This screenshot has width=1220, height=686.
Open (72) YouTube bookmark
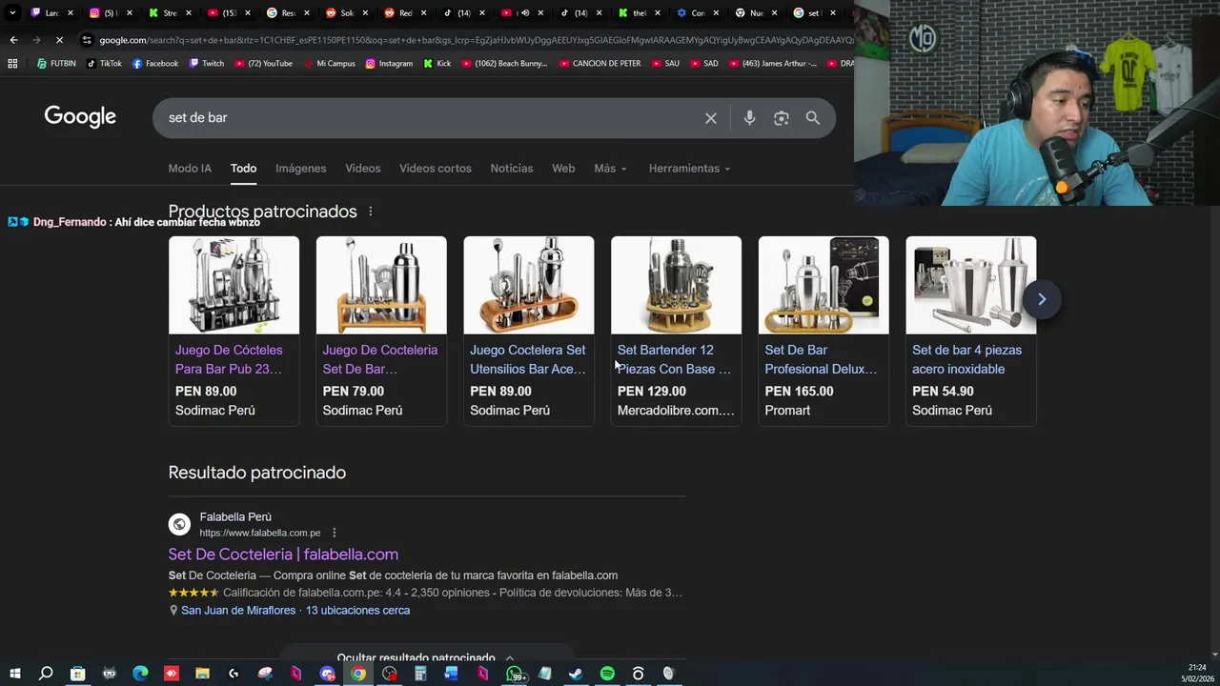tap(263, 64)
